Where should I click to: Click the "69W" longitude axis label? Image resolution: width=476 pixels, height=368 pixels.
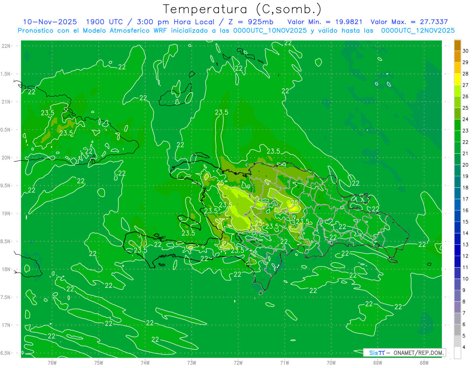[378, 362]
